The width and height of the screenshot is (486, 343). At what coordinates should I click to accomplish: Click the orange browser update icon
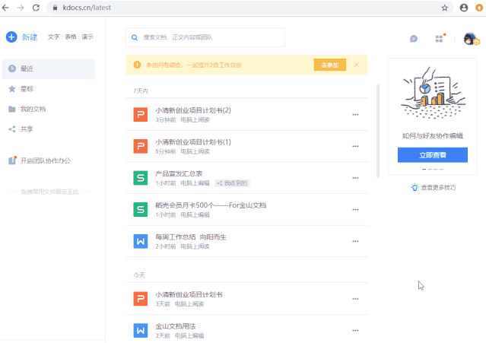click(479, 8)
